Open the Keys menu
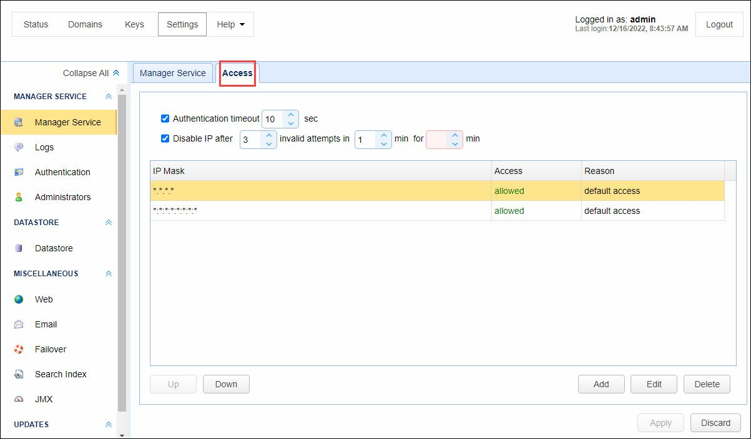 pyautogui.click(x=134, y=24)
